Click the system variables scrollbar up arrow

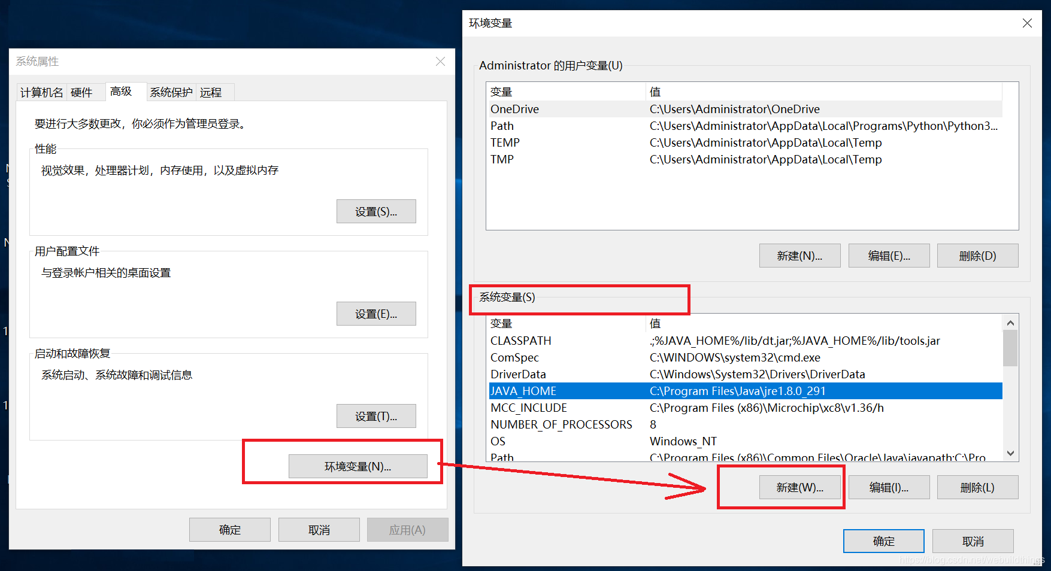point(1010,323)
